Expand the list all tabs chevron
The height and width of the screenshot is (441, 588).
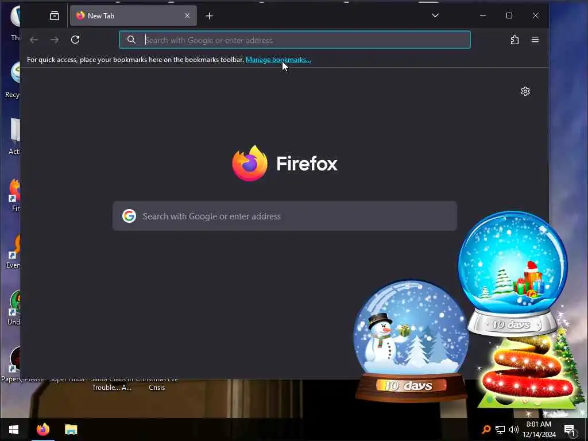[x=435, y=16]
